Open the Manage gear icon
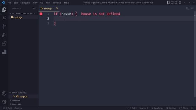The height and width of the screenshot is (110, 196). coord(4,102)
